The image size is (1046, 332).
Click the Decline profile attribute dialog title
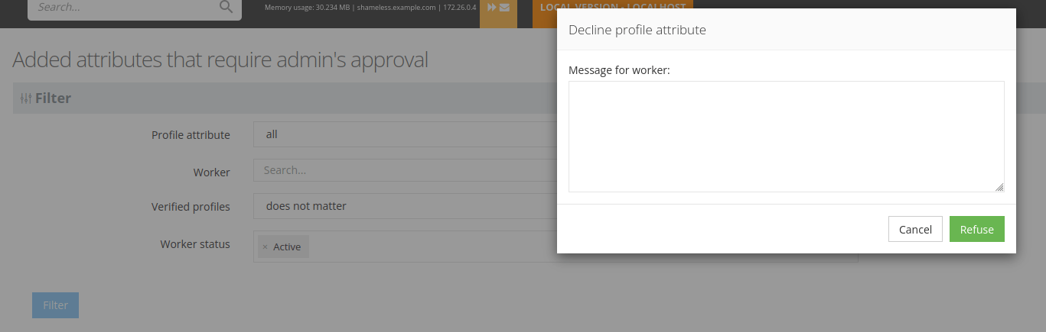(x=637, y=30)
